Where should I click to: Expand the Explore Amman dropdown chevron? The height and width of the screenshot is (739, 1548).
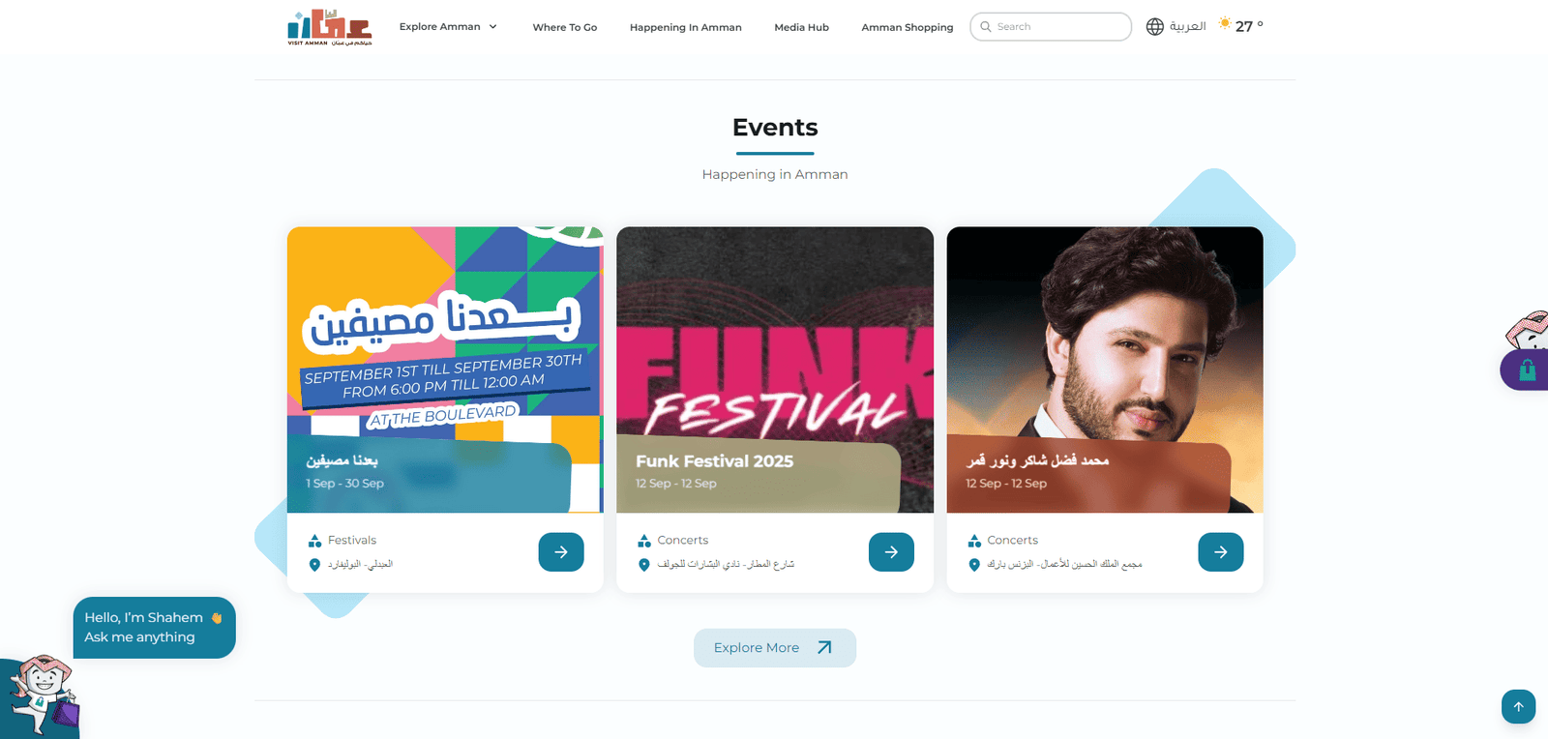tap(492, 27)
